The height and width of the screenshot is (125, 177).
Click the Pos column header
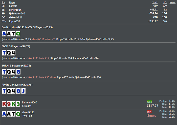[3, 2]
